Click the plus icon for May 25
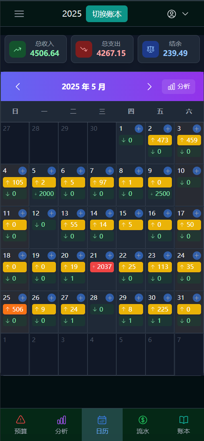Image resolution: width=204 pixels, height=441 pixels. coord(23,298)
